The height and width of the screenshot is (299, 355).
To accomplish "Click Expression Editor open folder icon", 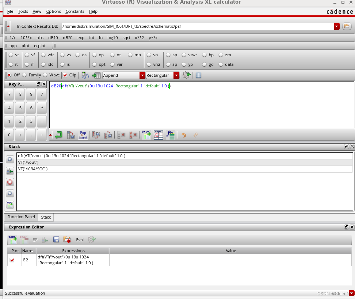I will coord(67,240).
